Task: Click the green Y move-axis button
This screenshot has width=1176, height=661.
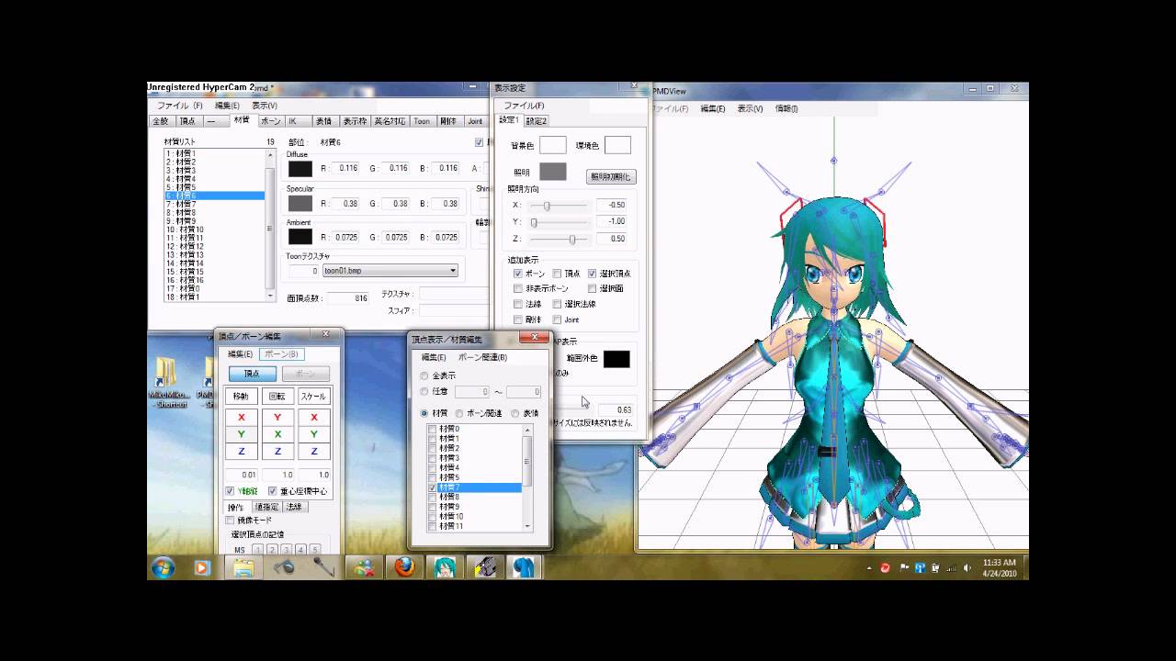Action: click(242, 434)
